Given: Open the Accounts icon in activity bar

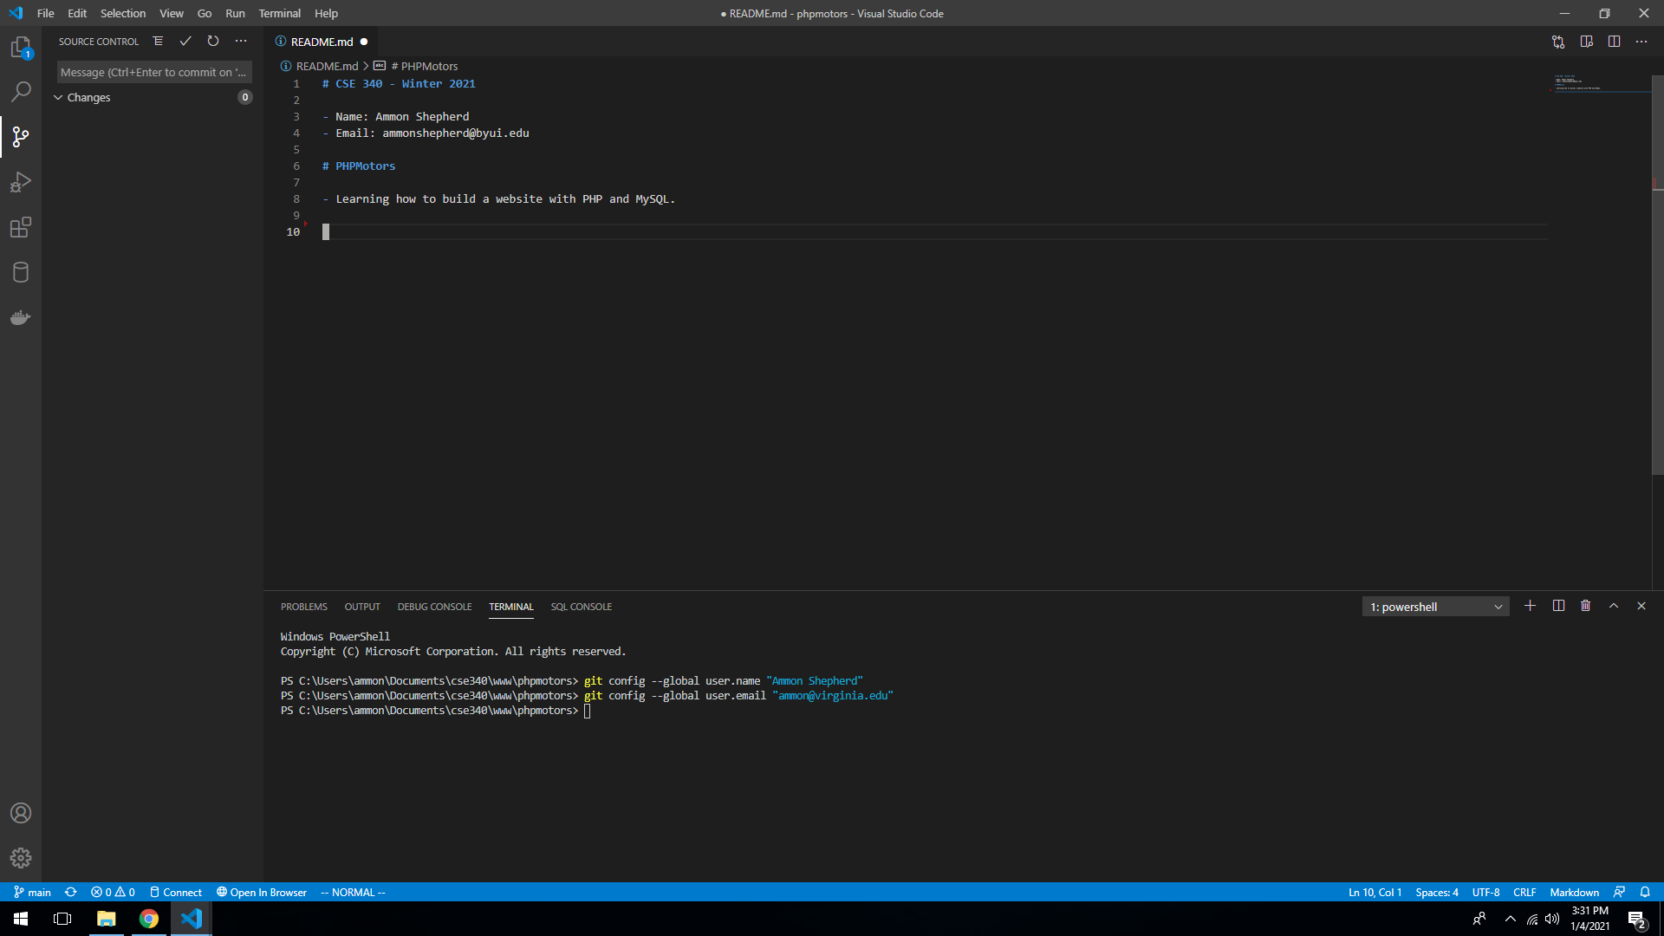Looking at the screenshot, I should [21, 813].
